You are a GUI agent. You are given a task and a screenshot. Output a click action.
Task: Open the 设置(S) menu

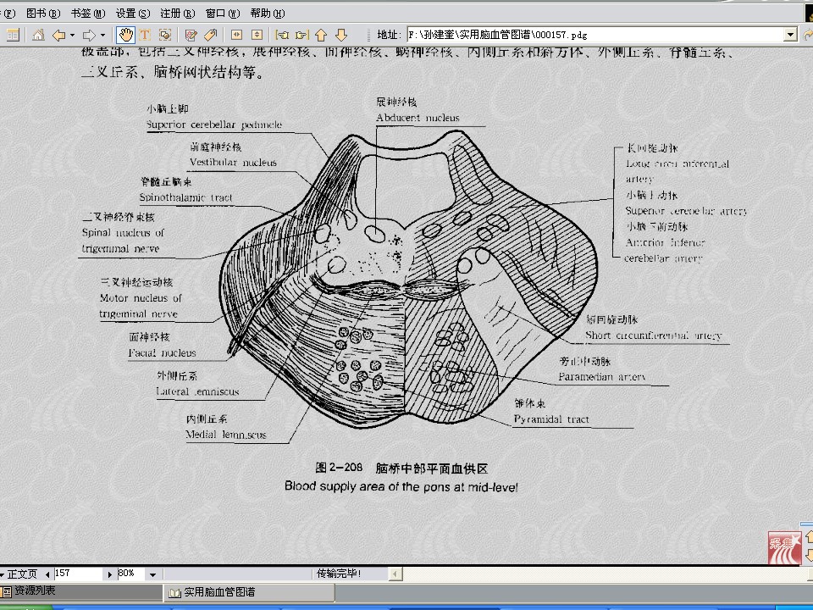(130, 14)
